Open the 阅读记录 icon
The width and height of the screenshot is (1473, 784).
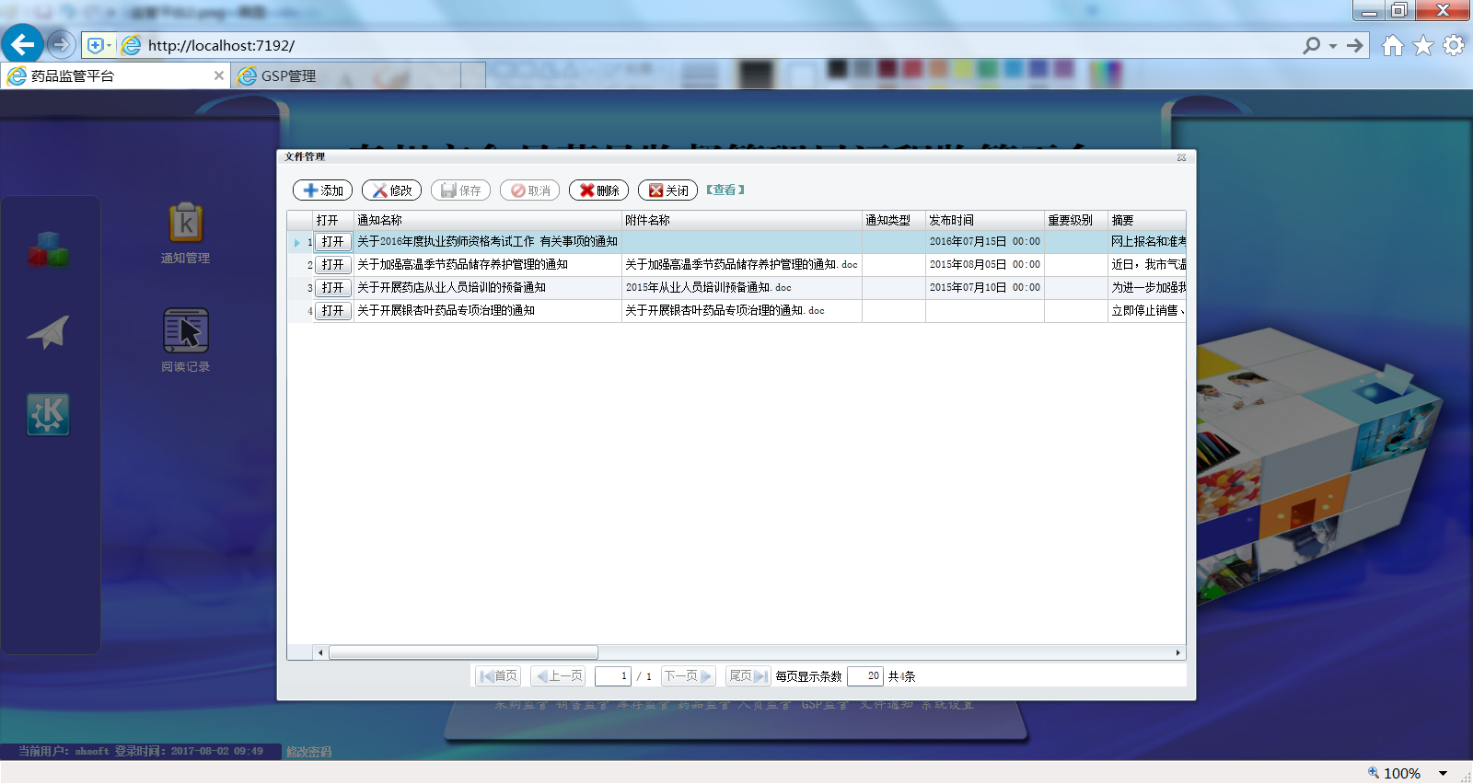pos(186,330)
